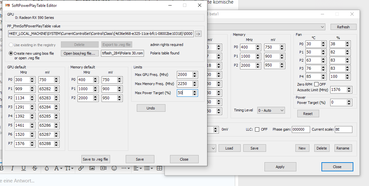Viewport: 369px width, 186px height.
Task: Insert a table in reply editor
Action: [x=160, y=168]
